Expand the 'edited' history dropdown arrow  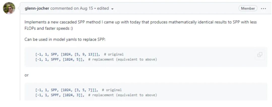pyautogui.click(x=112, y=9)
